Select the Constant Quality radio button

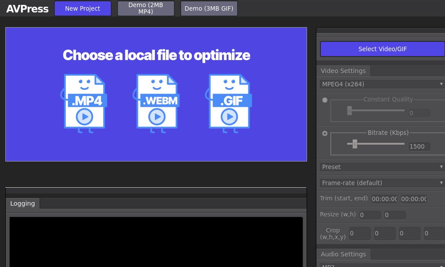point(325,100)
